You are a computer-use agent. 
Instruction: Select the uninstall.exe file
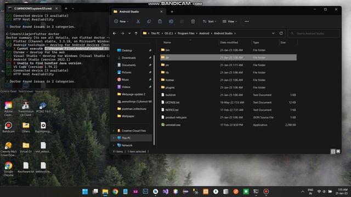228,125
